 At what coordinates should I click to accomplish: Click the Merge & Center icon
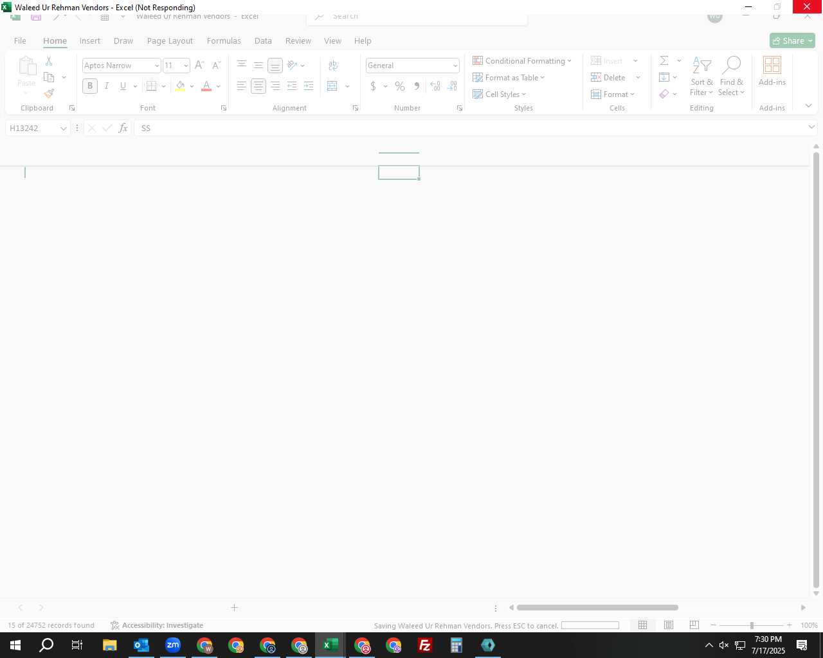click(x=332, y=86)
